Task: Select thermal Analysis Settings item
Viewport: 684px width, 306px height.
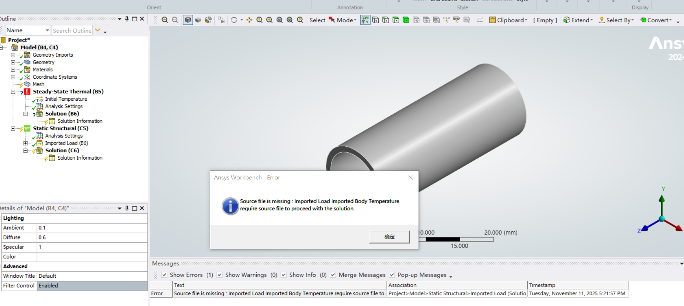Action: tap(64, 106)
